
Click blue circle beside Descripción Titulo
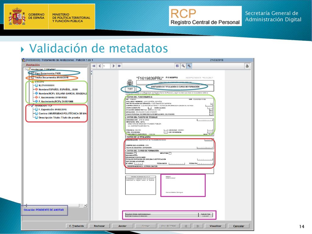(x=37, y=117)
